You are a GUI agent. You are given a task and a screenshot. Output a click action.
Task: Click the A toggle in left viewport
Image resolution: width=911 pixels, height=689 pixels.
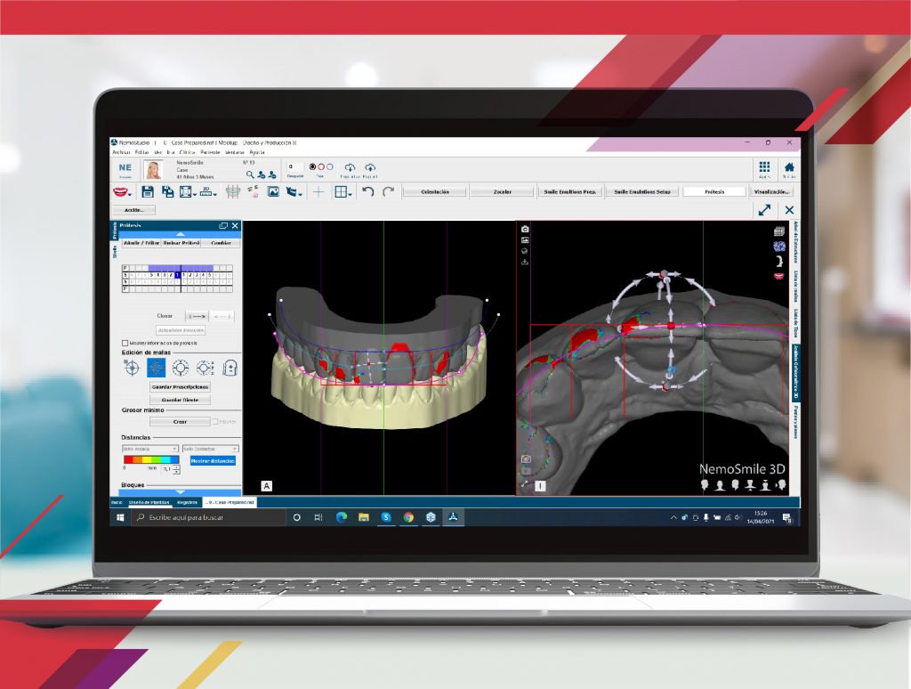click(x=267, y=486)
